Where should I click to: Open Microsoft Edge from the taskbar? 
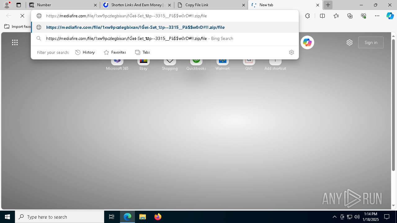coord(127,217)
